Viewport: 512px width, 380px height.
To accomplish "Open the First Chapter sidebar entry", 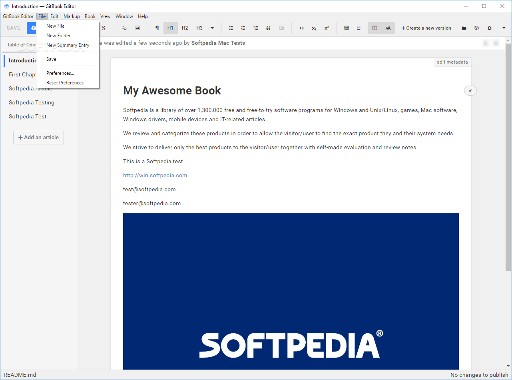I will [22, 74].
